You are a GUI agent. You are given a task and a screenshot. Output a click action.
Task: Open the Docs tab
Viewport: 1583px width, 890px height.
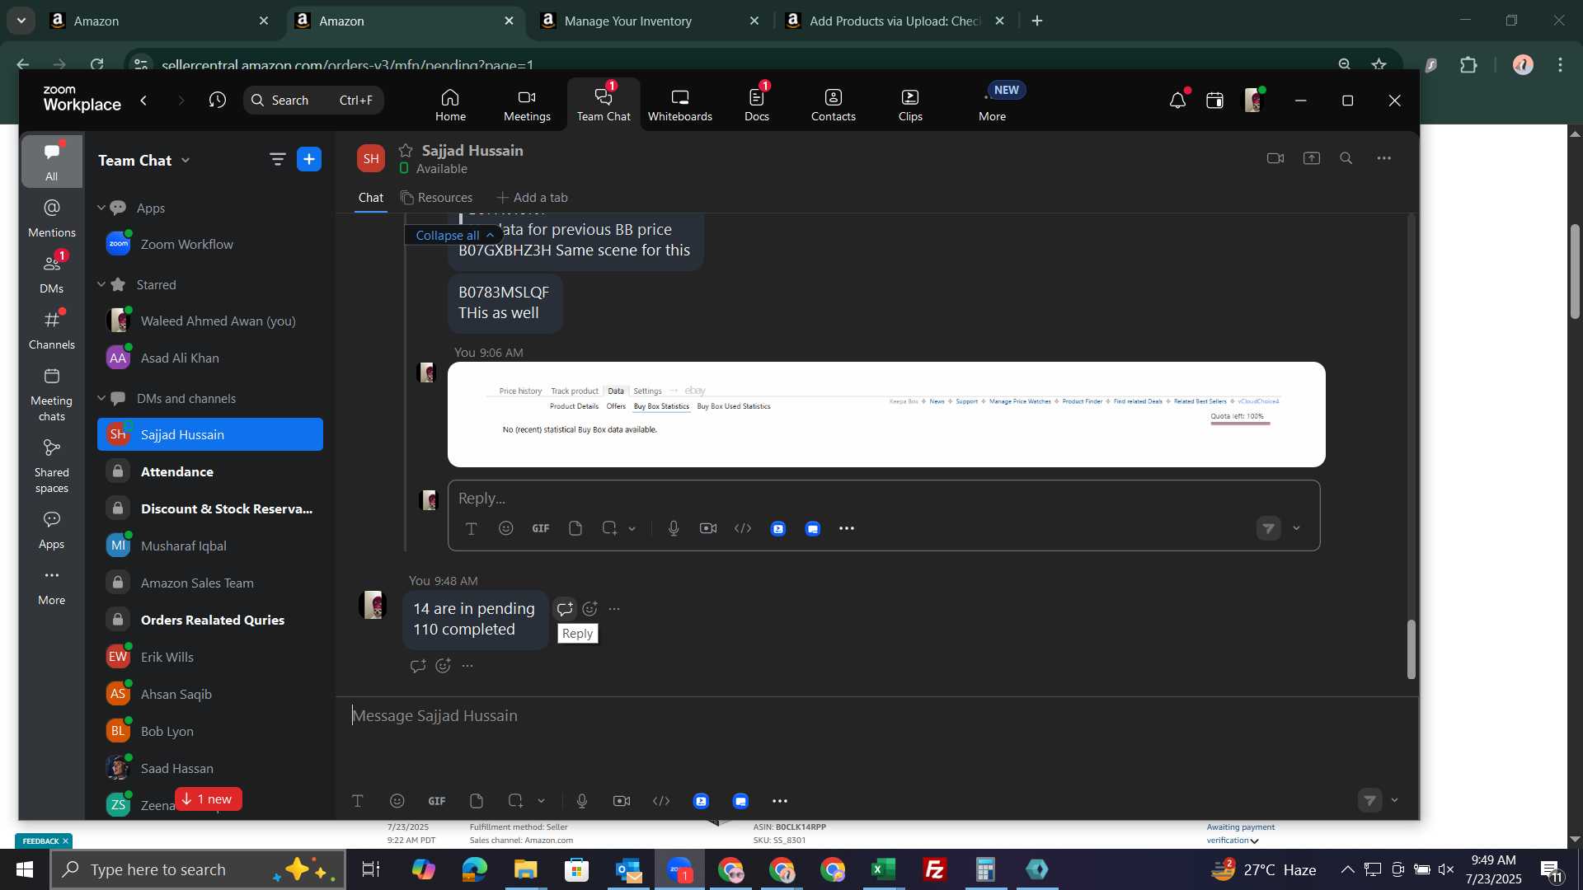[756, 105]
